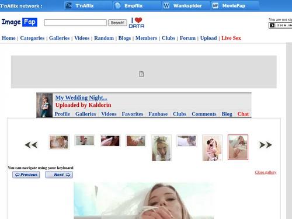
Task: Click the MovieFap MF icon
Action: pos(215,6)
